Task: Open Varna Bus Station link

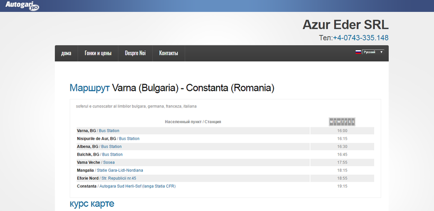Action: point(109,131)
